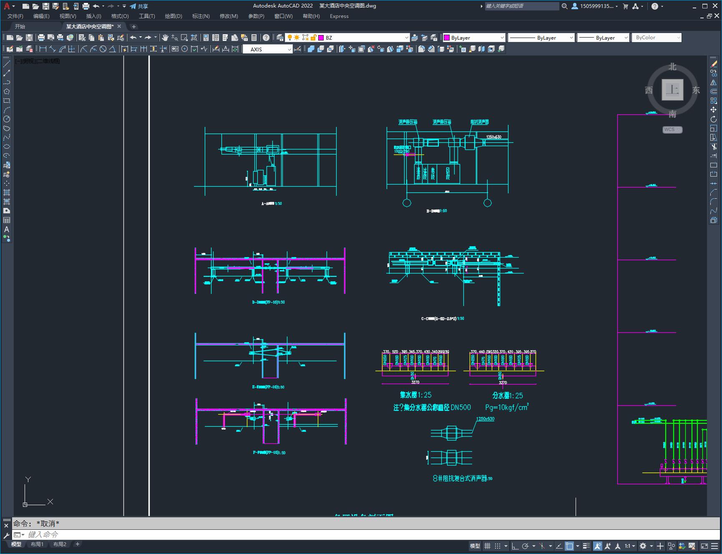The width and height of the screenshot is (722, 554).
Task: Expand the WCS coordinate system dropdown
Action: (x=672, y=129)
